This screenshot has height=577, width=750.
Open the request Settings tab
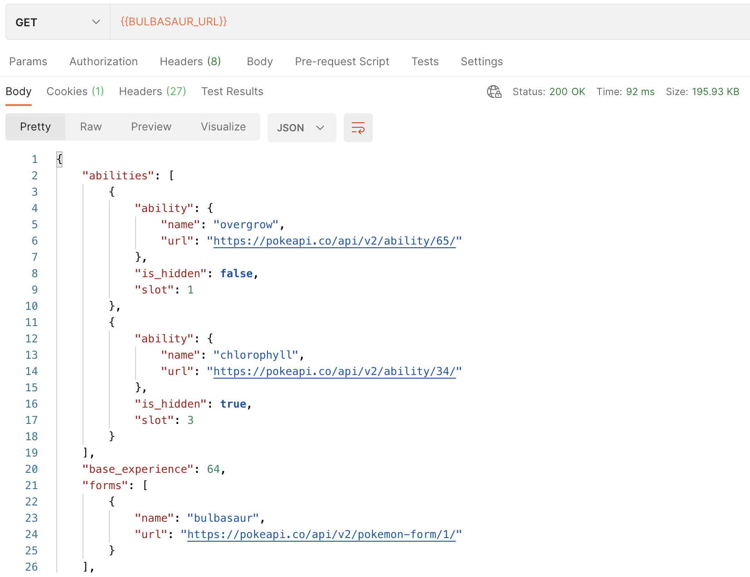pos(482,62)
